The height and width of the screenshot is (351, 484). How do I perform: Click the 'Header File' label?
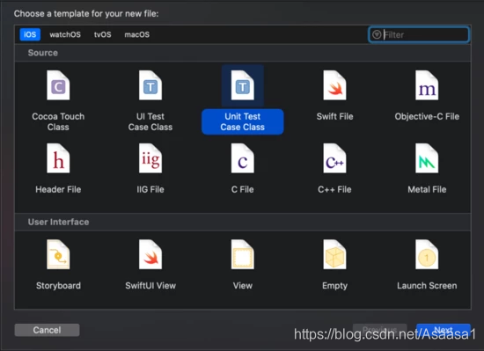[58, 189]
